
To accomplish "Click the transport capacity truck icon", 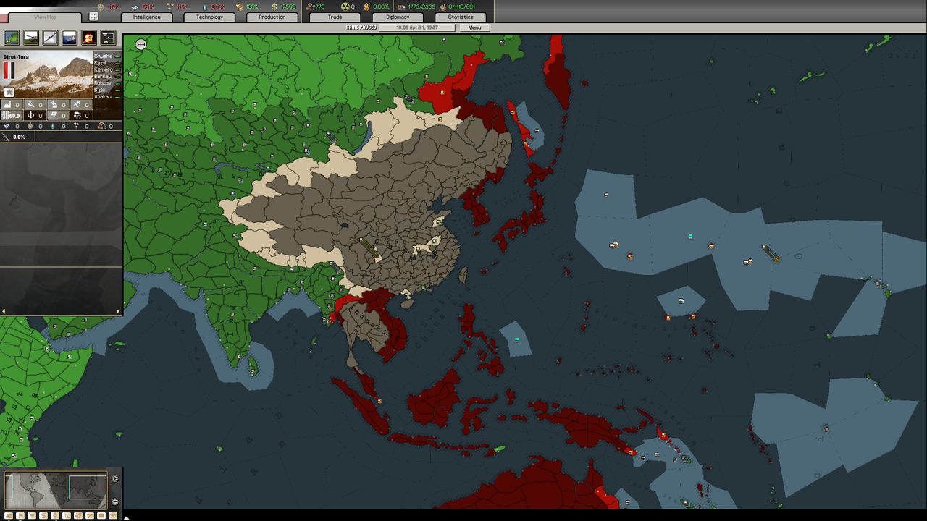I will click(x=402, y=7).
